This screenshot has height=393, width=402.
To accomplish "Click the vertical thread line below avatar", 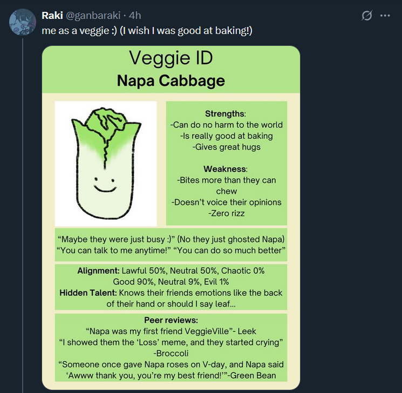I will [22, 216].
